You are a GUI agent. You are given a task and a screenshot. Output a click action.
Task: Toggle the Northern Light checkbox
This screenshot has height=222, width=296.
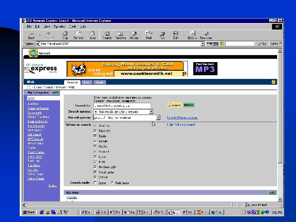coord(95,167)
